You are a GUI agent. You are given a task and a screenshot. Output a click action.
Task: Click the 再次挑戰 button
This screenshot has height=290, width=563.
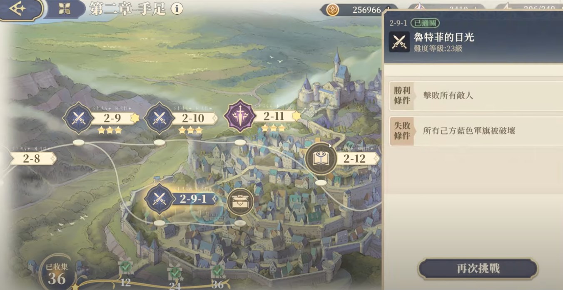[478, 269]
